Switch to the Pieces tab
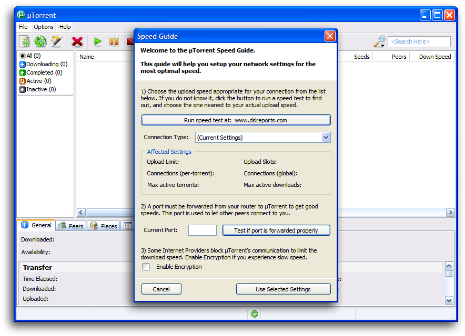This screenshot has height=336, width=465. 104,225
